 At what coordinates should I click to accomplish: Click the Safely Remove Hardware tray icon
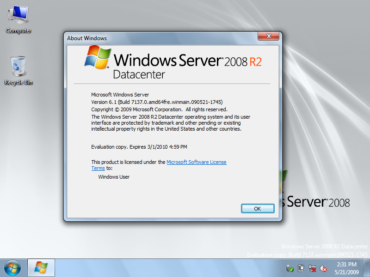coord(290,268)
